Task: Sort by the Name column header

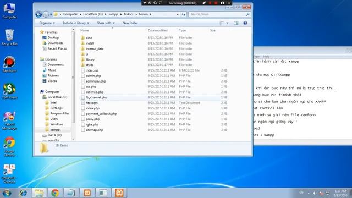Action: [85, 30]
